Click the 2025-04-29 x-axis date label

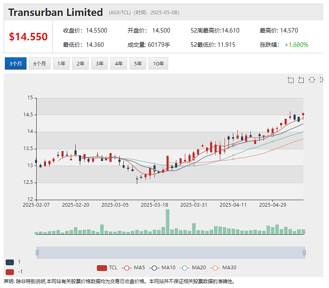point(272,205)
